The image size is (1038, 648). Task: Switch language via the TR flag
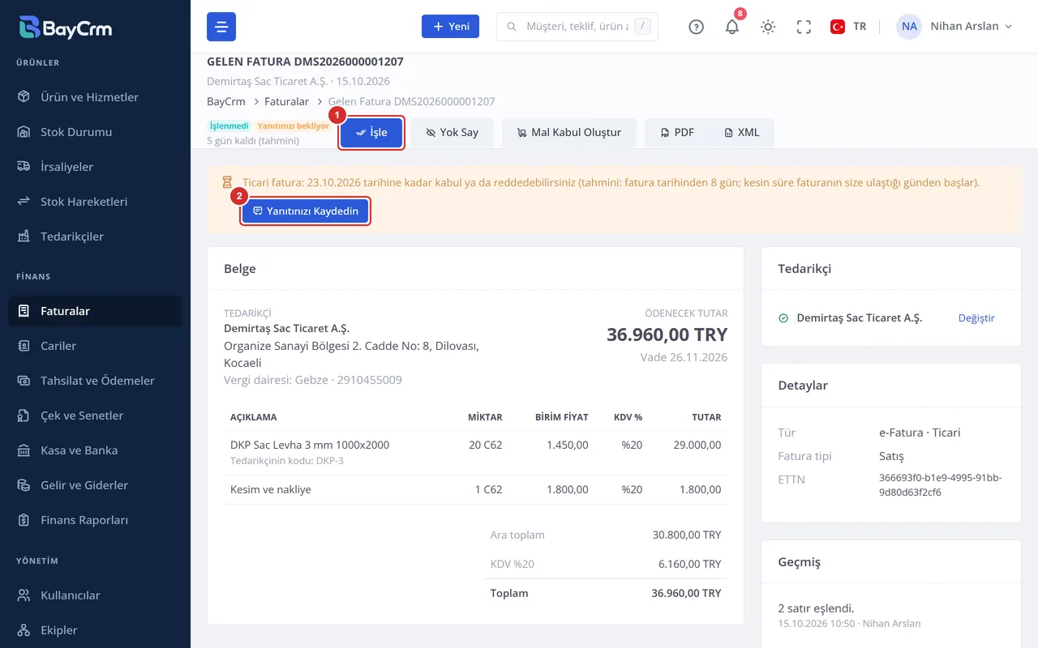click(x=848, y=27)
